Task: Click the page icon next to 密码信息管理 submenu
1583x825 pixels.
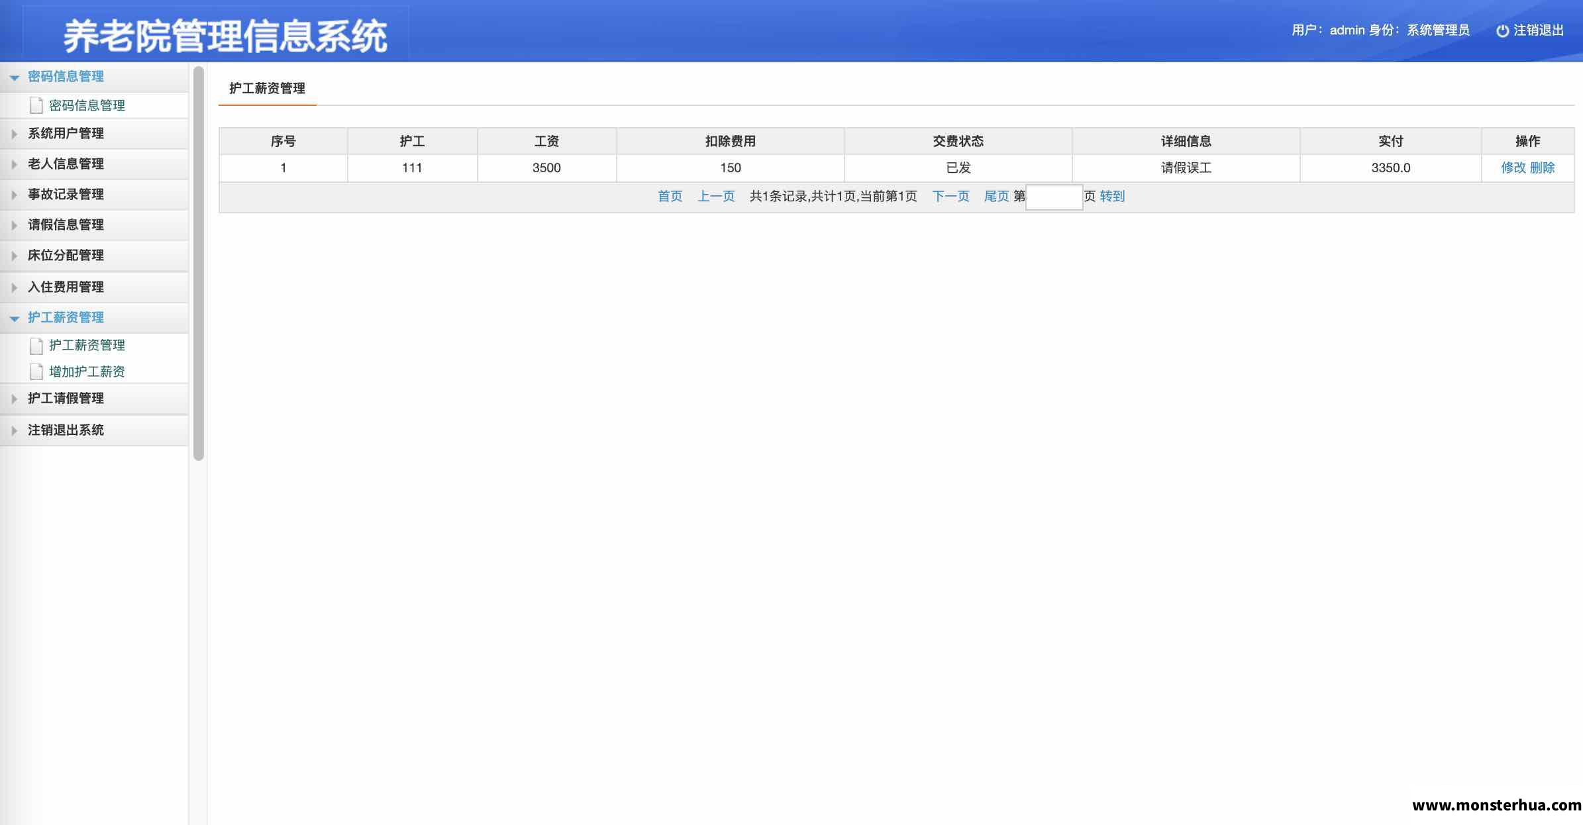Action: 36,105
